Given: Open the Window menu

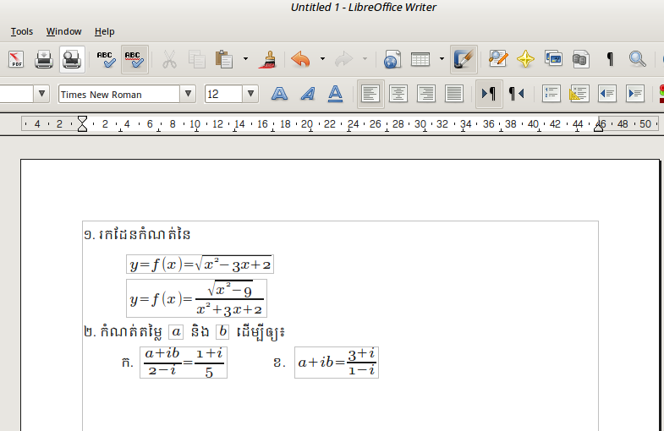Looking at the screenshot, I should (63, 31).
